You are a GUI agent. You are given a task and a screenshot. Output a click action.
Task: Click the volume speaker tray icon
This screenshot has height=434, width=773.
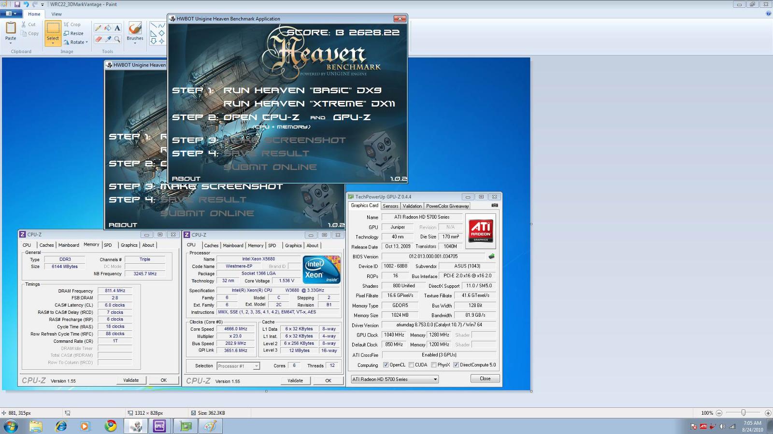coord(722,426)
